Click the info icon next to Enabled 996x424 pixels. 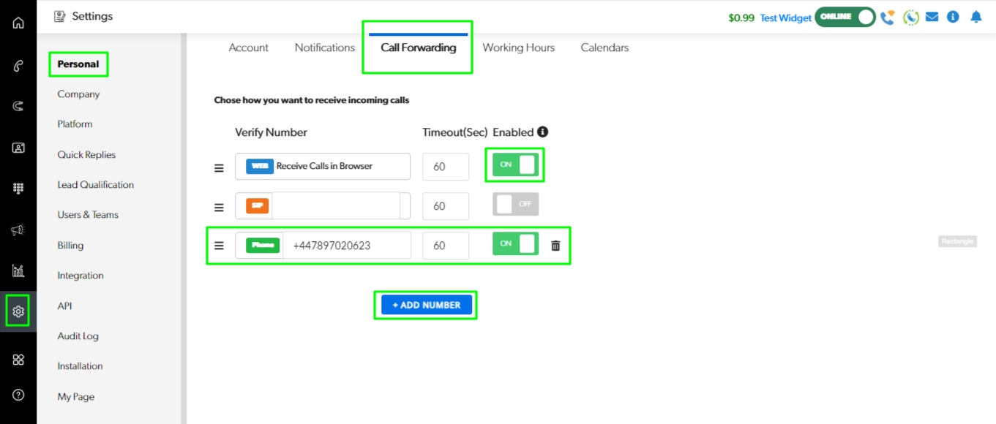click(542, 132)
